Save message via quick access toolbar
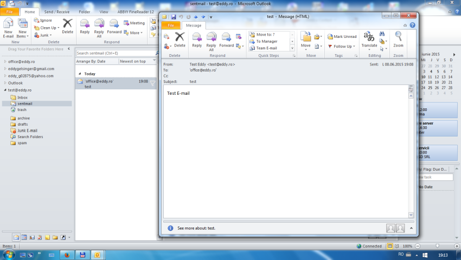The height and width of the screenshot is (260, 461). click(174, 17)
